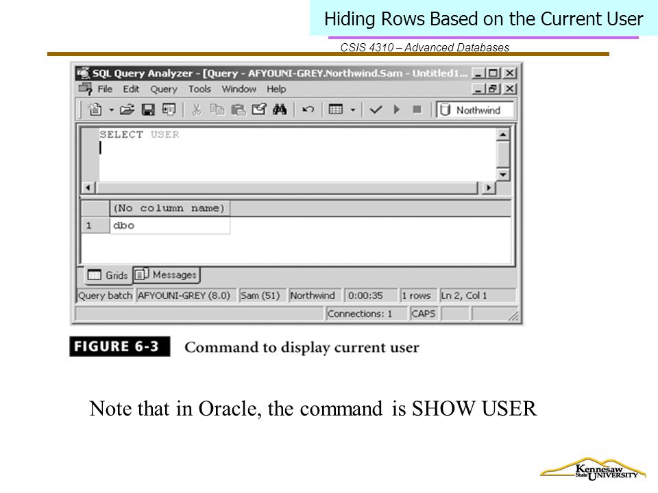Click the Execute Mode grid icon
This screenshot has height=493, width=658.
(x=336, y=110)
